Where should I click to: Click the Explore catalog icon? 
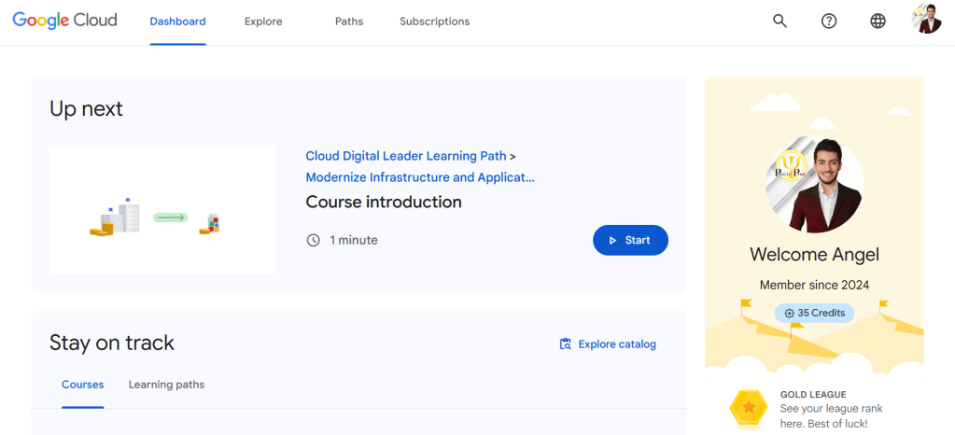pos(565,344)
